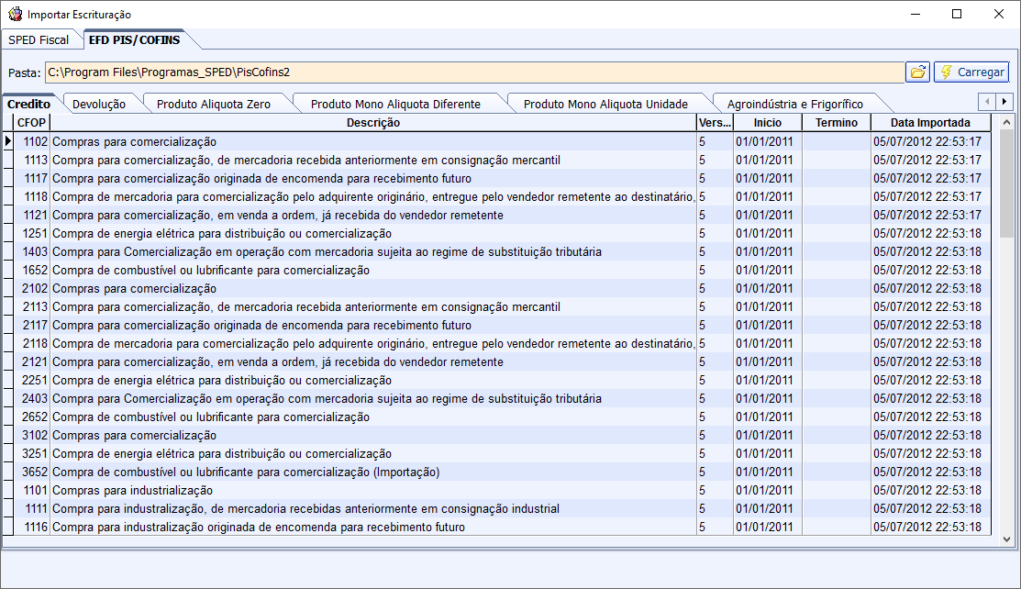Click the Inicio column header
This screenshot has width=1021, height=589.
point(768,123)
